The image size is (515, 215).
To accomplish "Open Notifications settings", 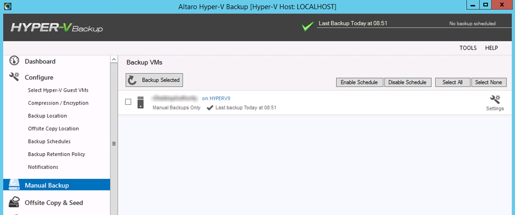I will pos(43,167).
